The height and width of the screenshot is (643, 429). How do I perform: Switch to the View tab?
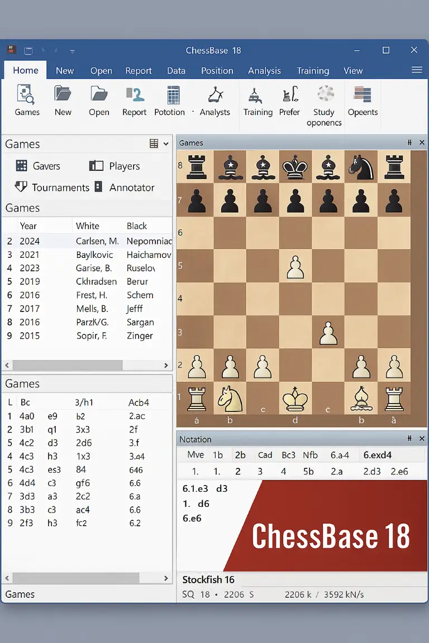point(353,70)
